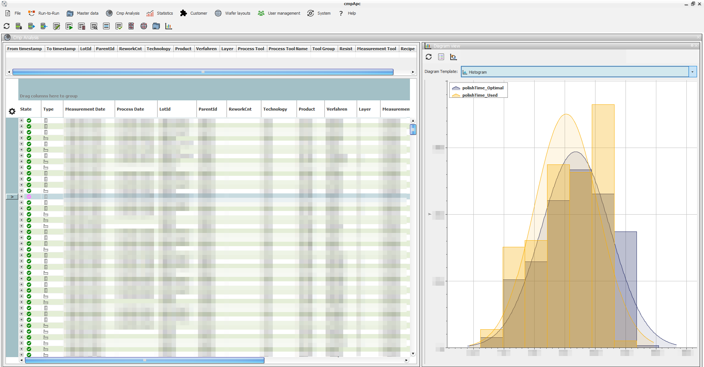Click the Process Tool Name filter column header
Viewport: 704px width, 367px height.
288,49
